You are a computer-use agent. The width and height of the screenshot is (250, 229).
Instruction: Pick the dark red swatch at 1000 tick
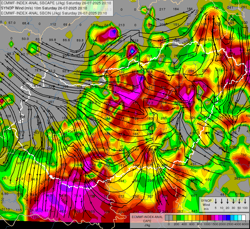209,218
